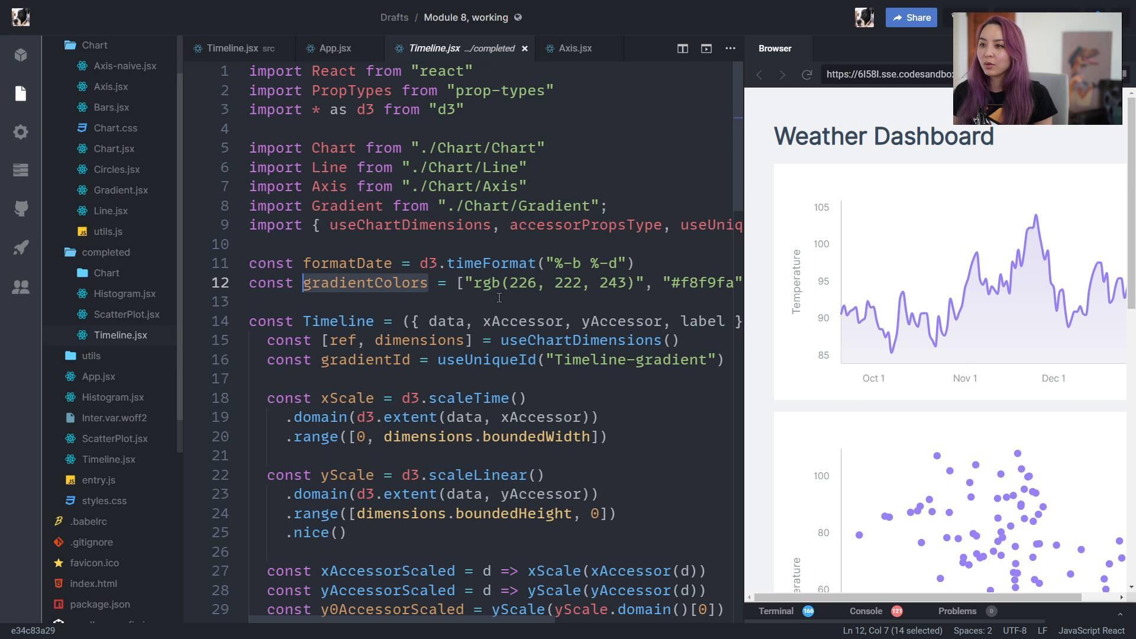Viewport: 1136px width, 639px height.
Task: Open Gradient.jsx in the file tree
Action: (120, 190)
